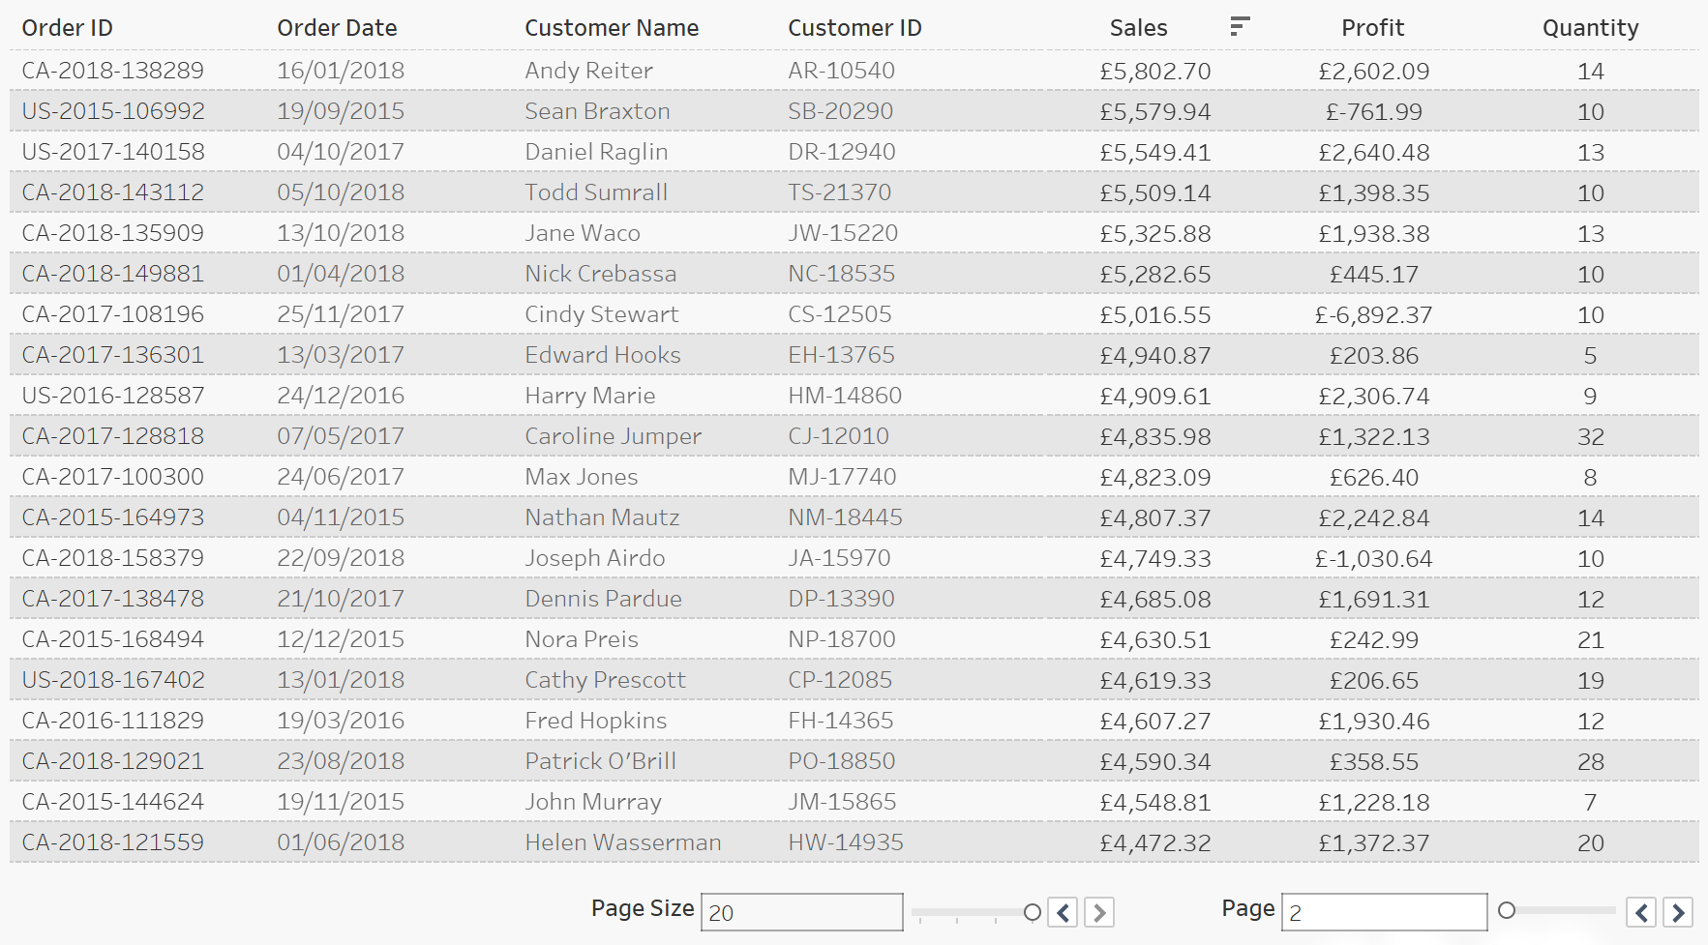The height and width of the screenshot is (945, 1708).
Task: Select the £5,579.94 sales cell
Action: point(1154,112)
